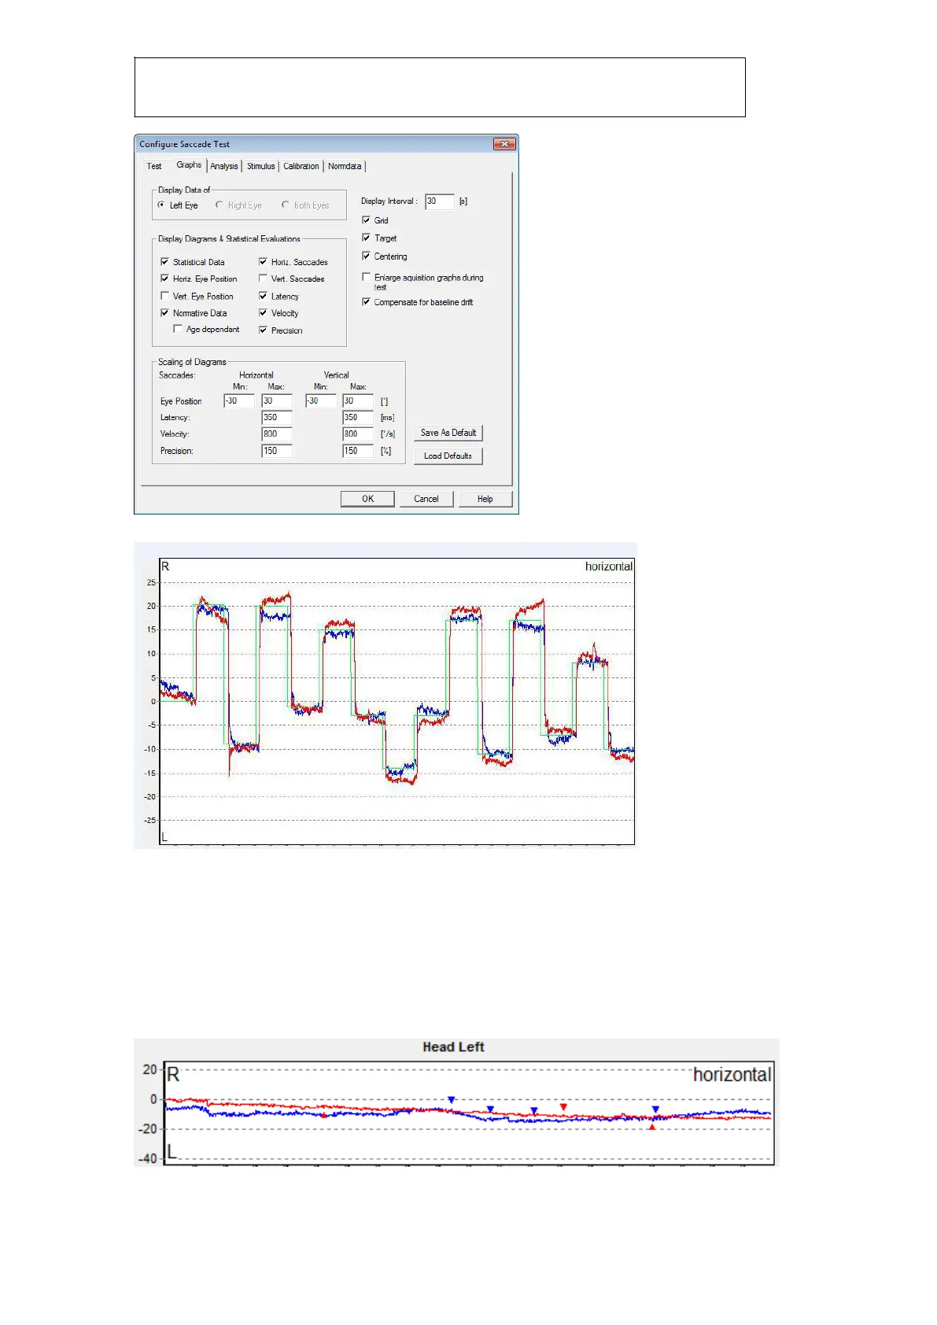937x1325 pixels.
Task: Disable the Grid checkbox
Action: [x=366, y=220]
